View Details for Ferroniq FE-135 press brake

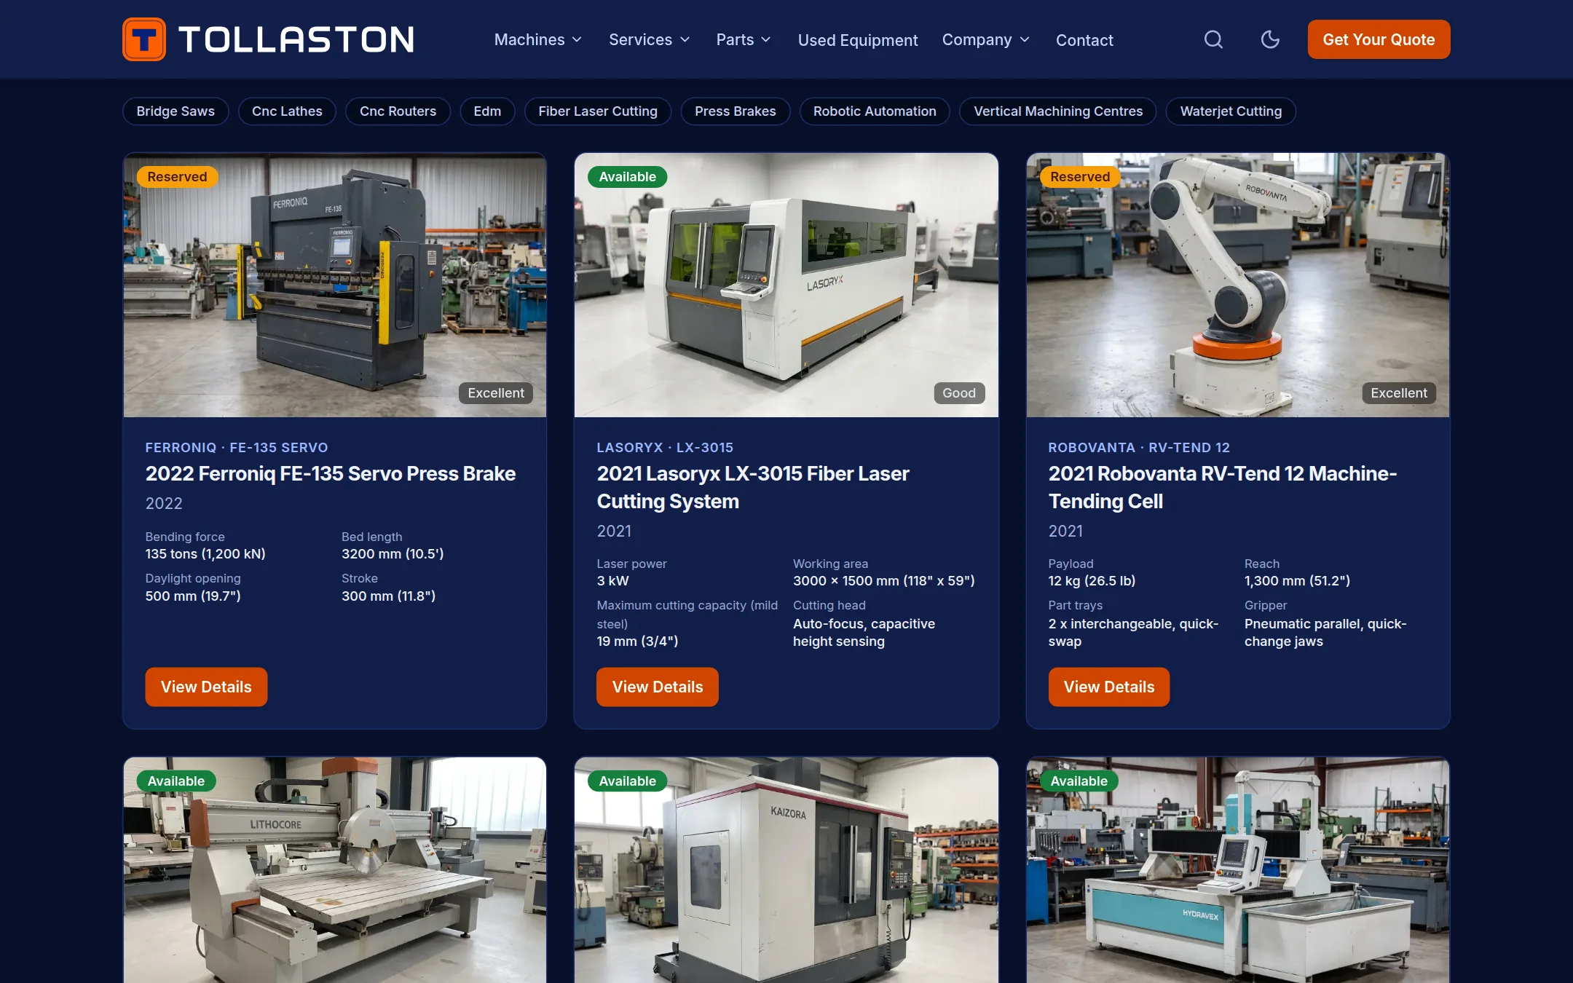[206, 687]
